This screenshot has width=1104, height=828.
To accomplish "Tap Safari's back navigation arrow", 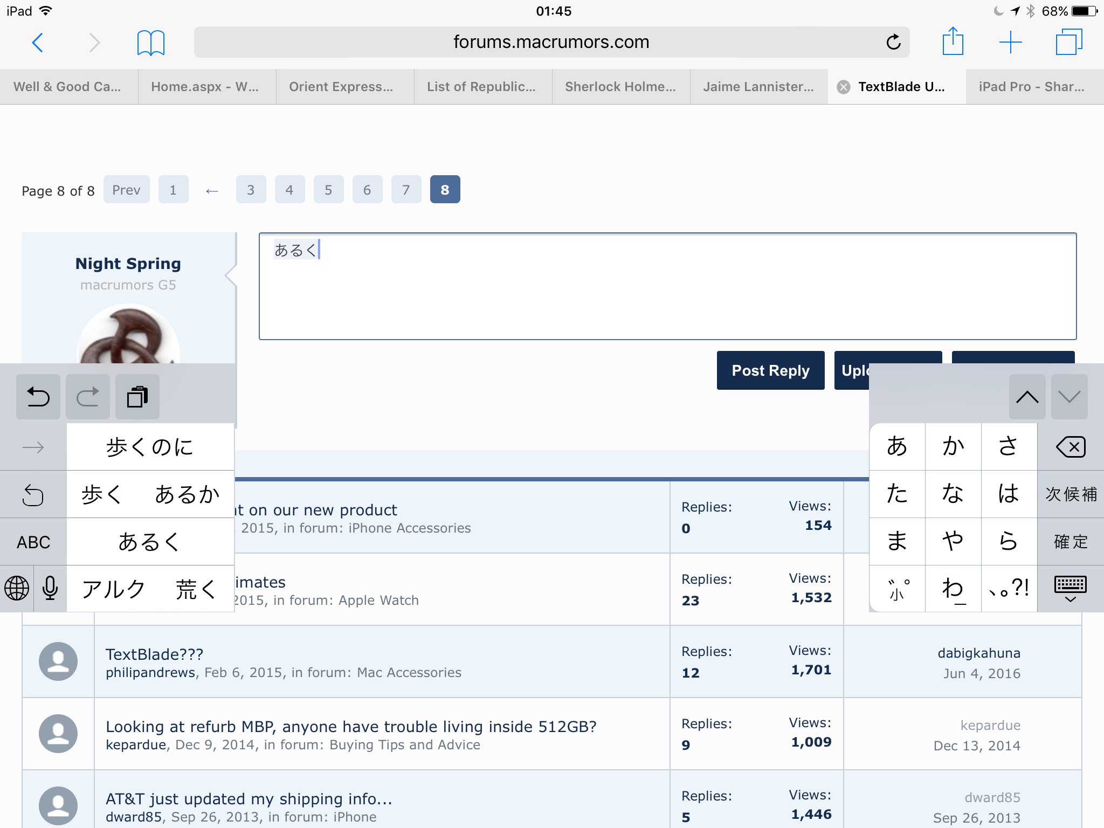I will [x=37, y=42].
